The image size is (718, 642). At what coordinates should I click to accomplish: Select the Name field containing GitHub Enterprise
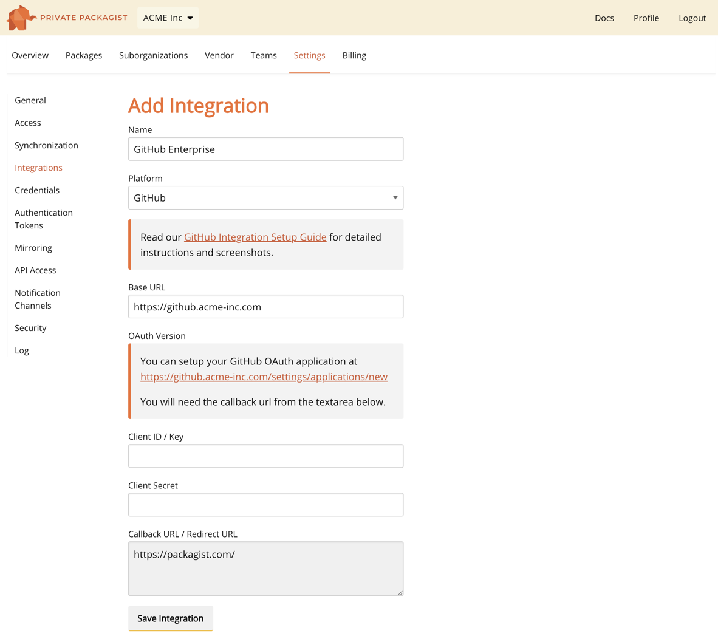265,149
